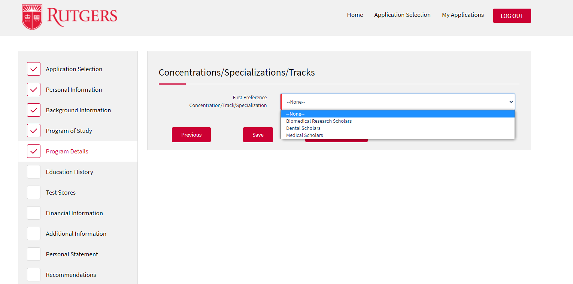This screenshot has width=573, height=284.
Task: Click the Program of Study checkmark box
Action: pyautogui.click(x=34, y=131)
